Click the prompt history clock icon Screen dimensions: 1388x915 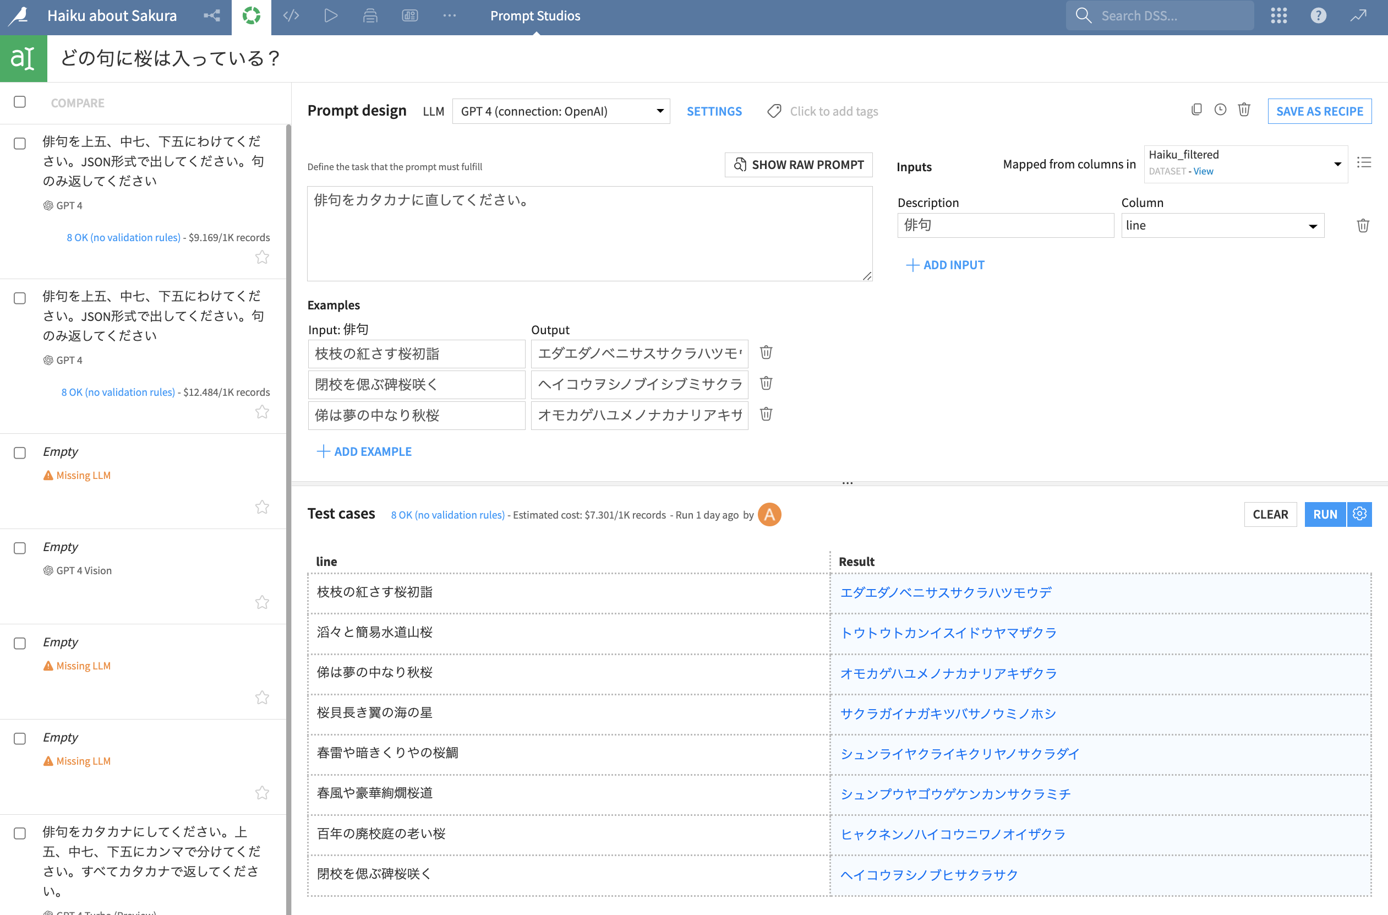pos(1220,110)
